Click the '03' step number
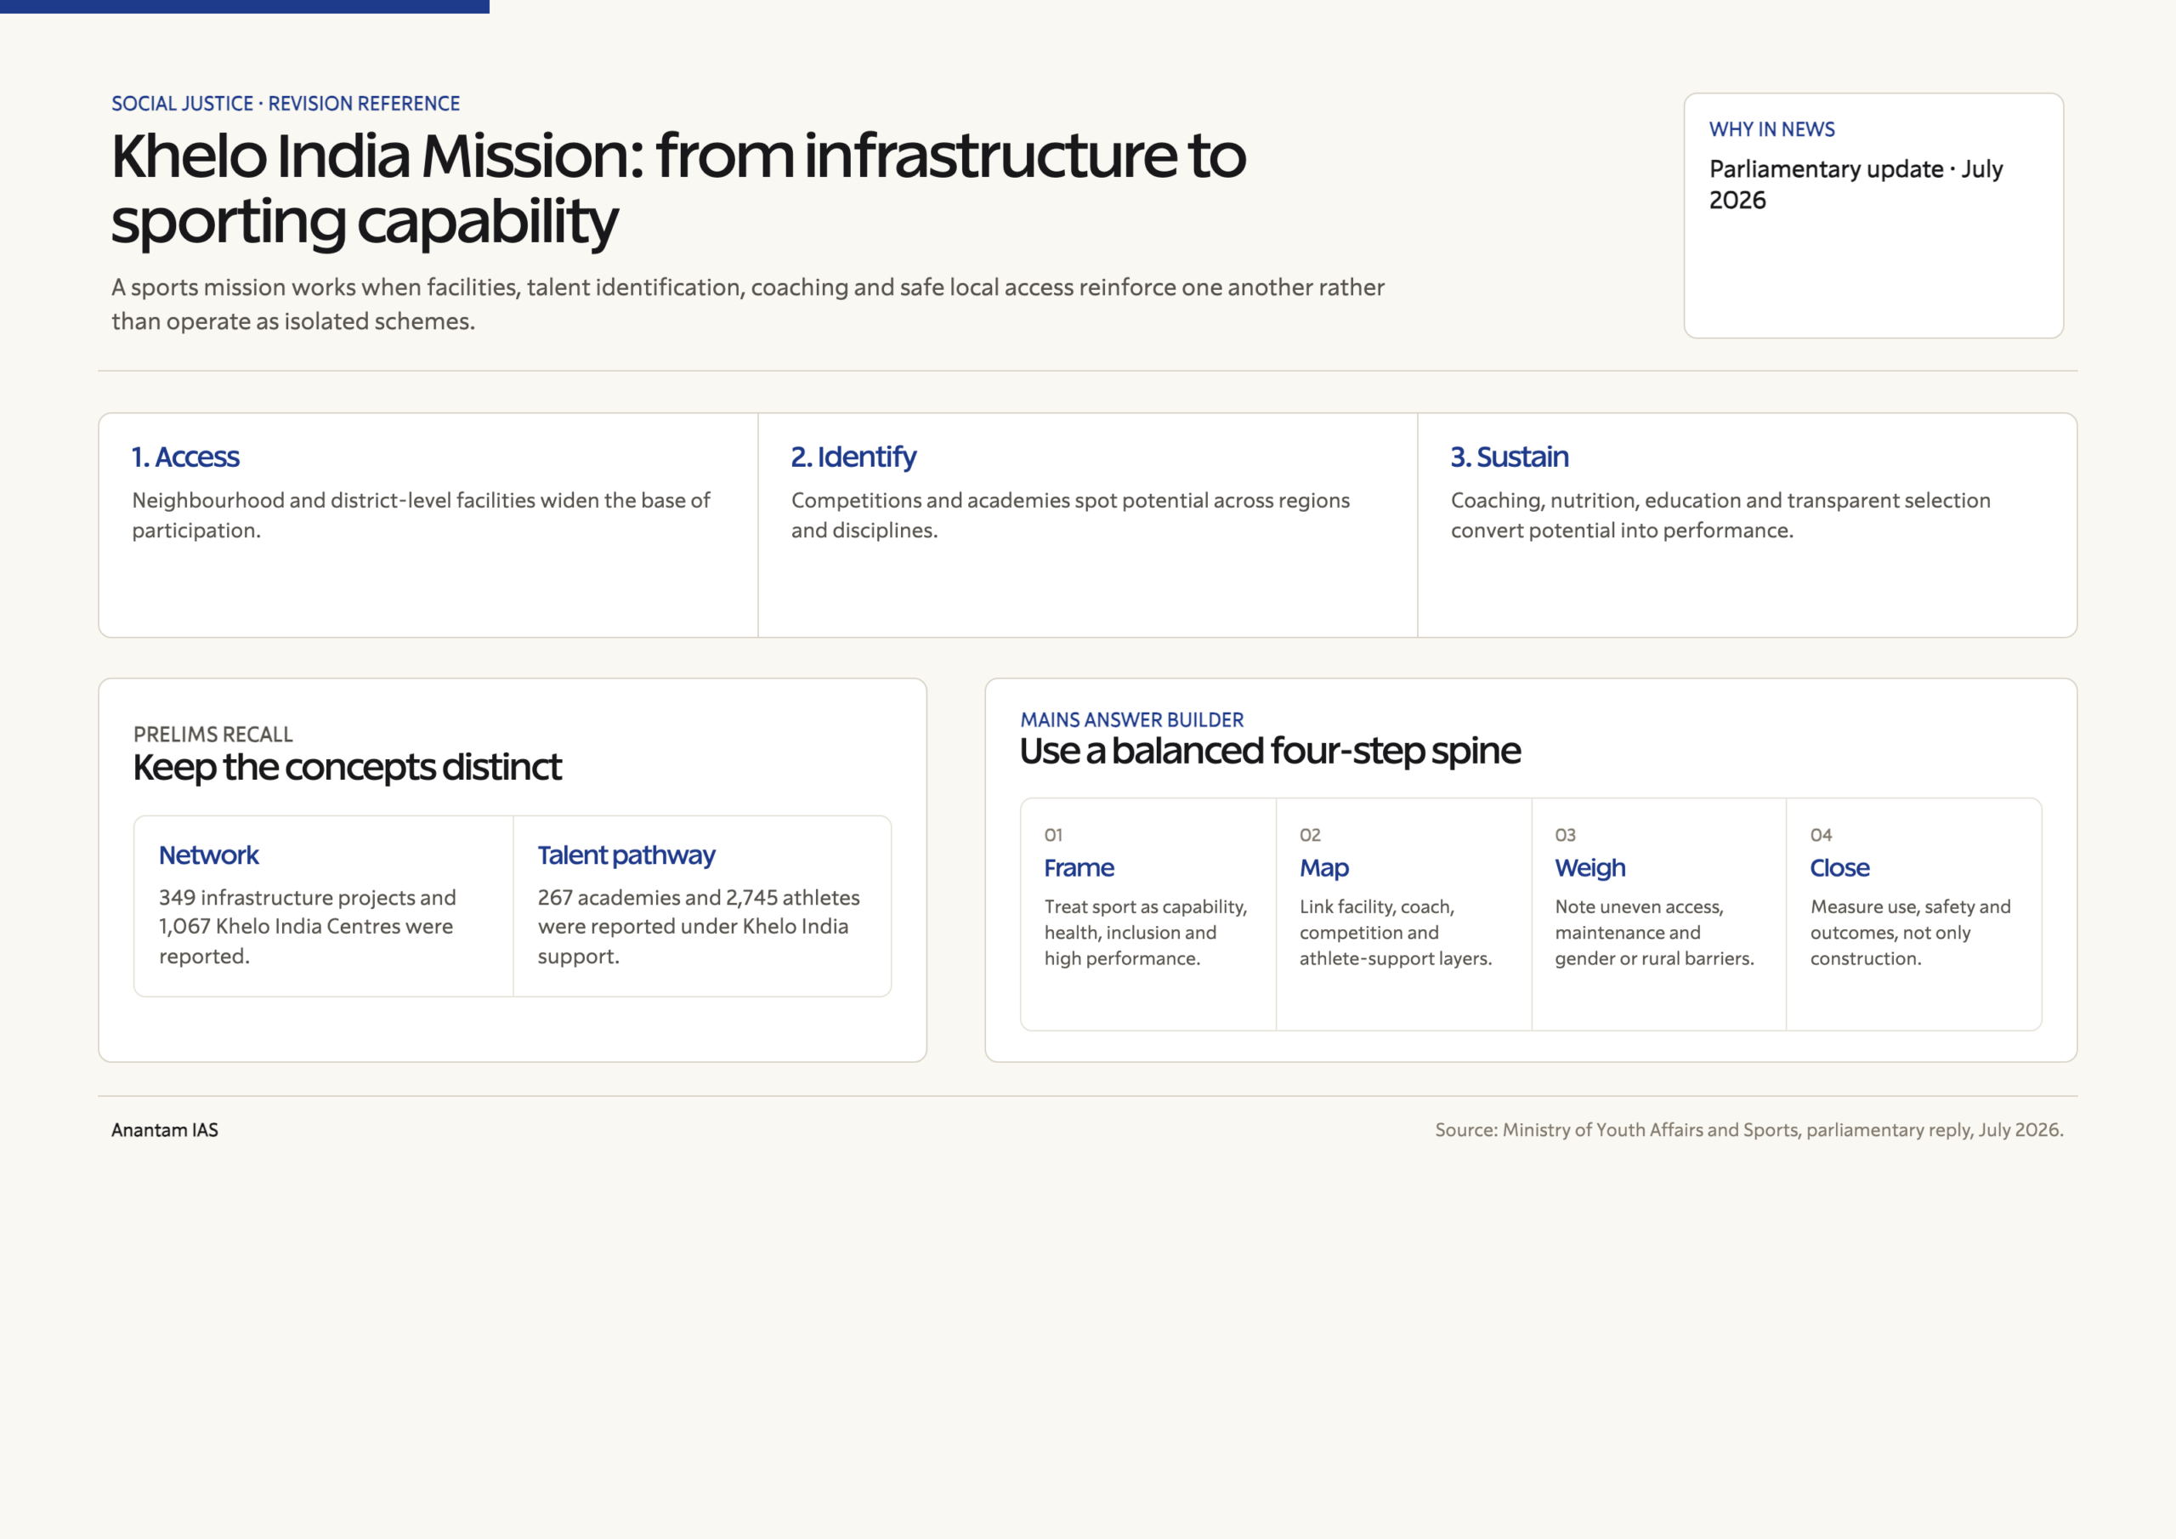Image resolution: width=2176 pixels, height=1539 pixels. [1565, 834]
